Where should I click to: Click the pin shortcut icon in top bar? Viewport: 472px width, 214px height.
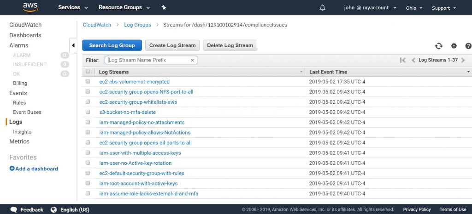click(x=164, y=7)
